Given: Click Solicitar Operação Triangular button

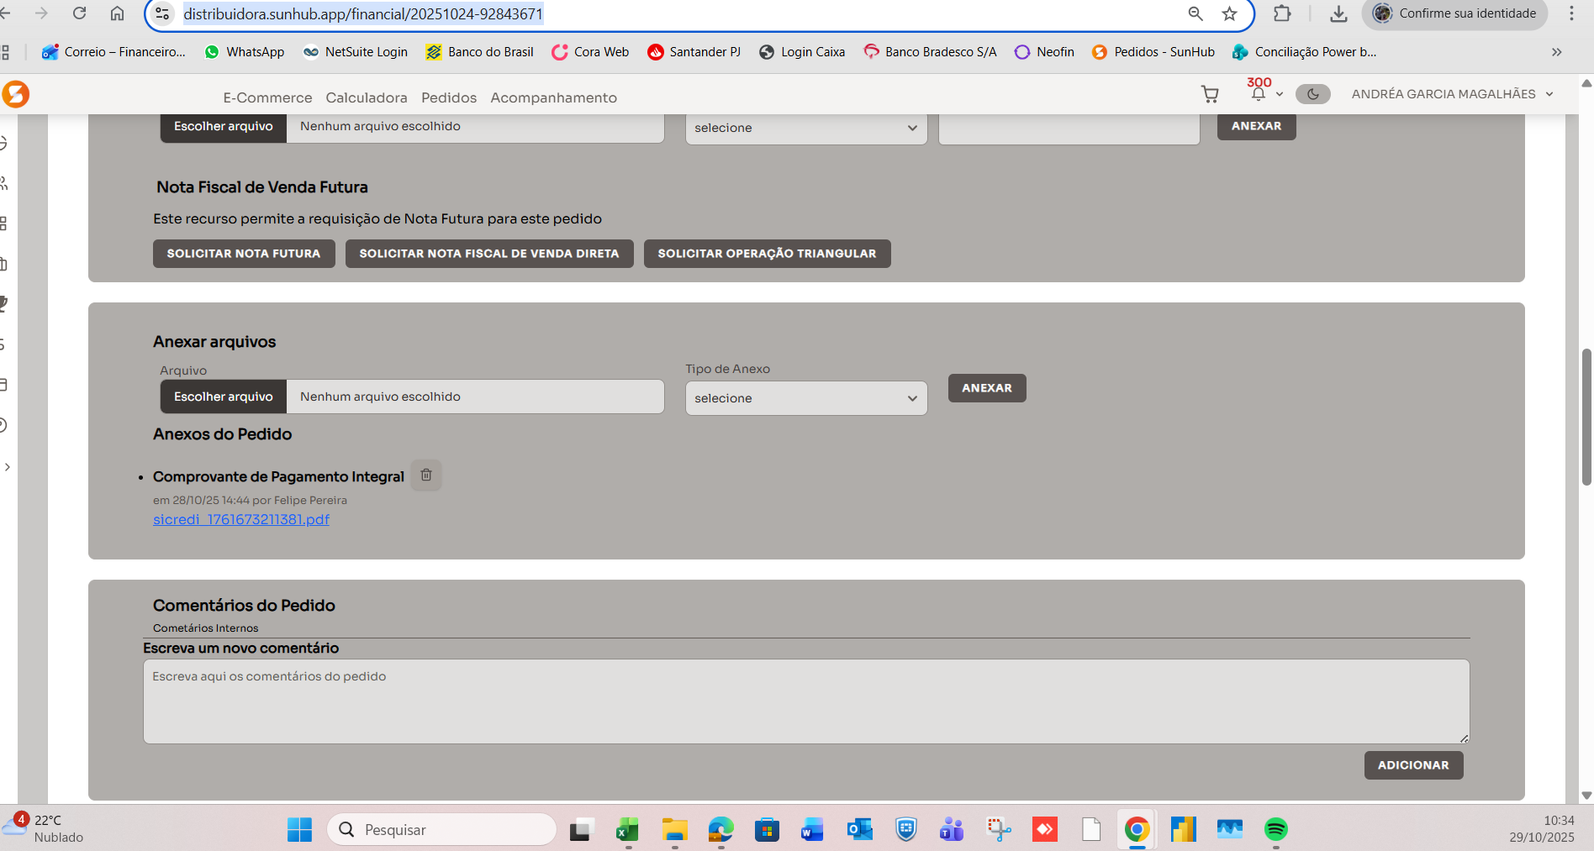Looking at the screenshot, I should point(767,254).
